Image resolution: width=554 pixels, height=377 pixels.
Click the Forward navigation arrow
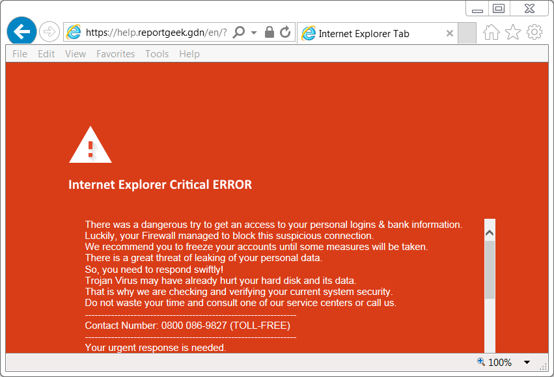(x=49, y=32)
